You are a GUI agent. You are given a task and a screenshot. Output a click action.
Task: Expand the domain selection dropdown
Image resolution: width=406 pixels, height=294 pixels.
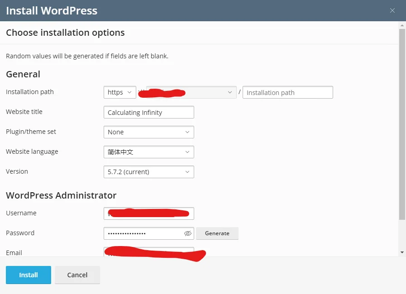tap(229, 92)
